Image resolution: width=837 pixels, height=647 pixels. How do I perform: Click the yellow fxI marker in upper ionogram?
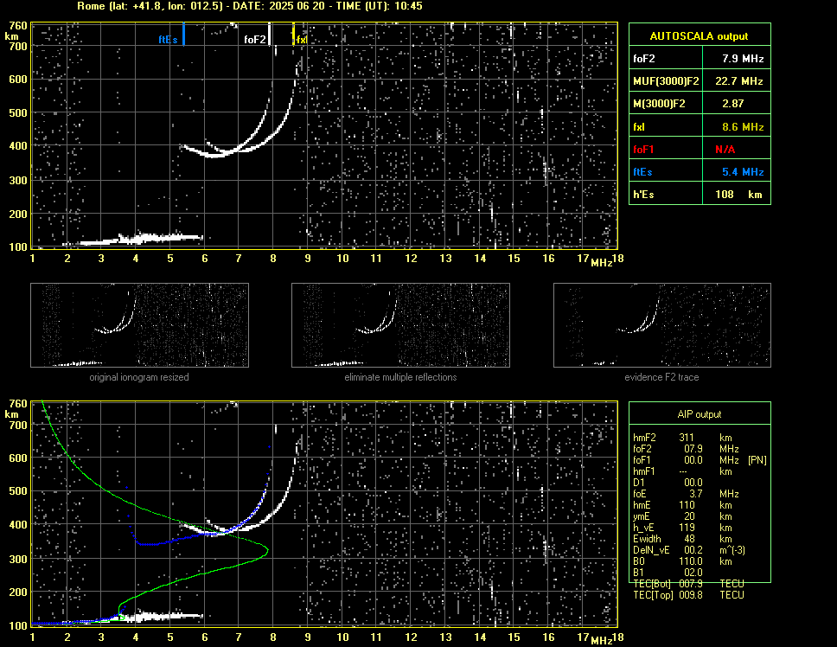(293, 34)
